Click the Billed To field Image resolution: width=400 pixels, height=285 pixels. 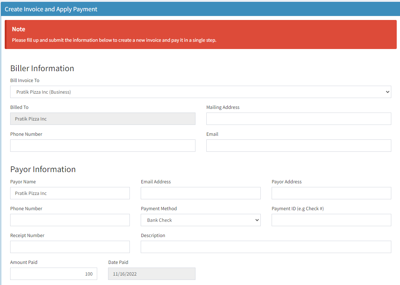coord(103,119)
